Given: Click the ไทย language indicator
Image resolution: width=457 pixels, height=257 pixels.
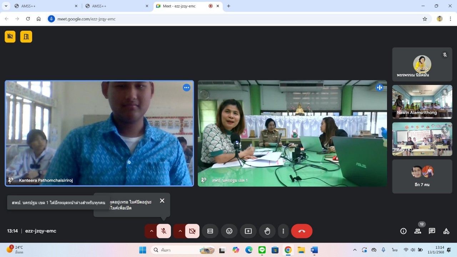Looking at the screenshot, I should 395,250.
